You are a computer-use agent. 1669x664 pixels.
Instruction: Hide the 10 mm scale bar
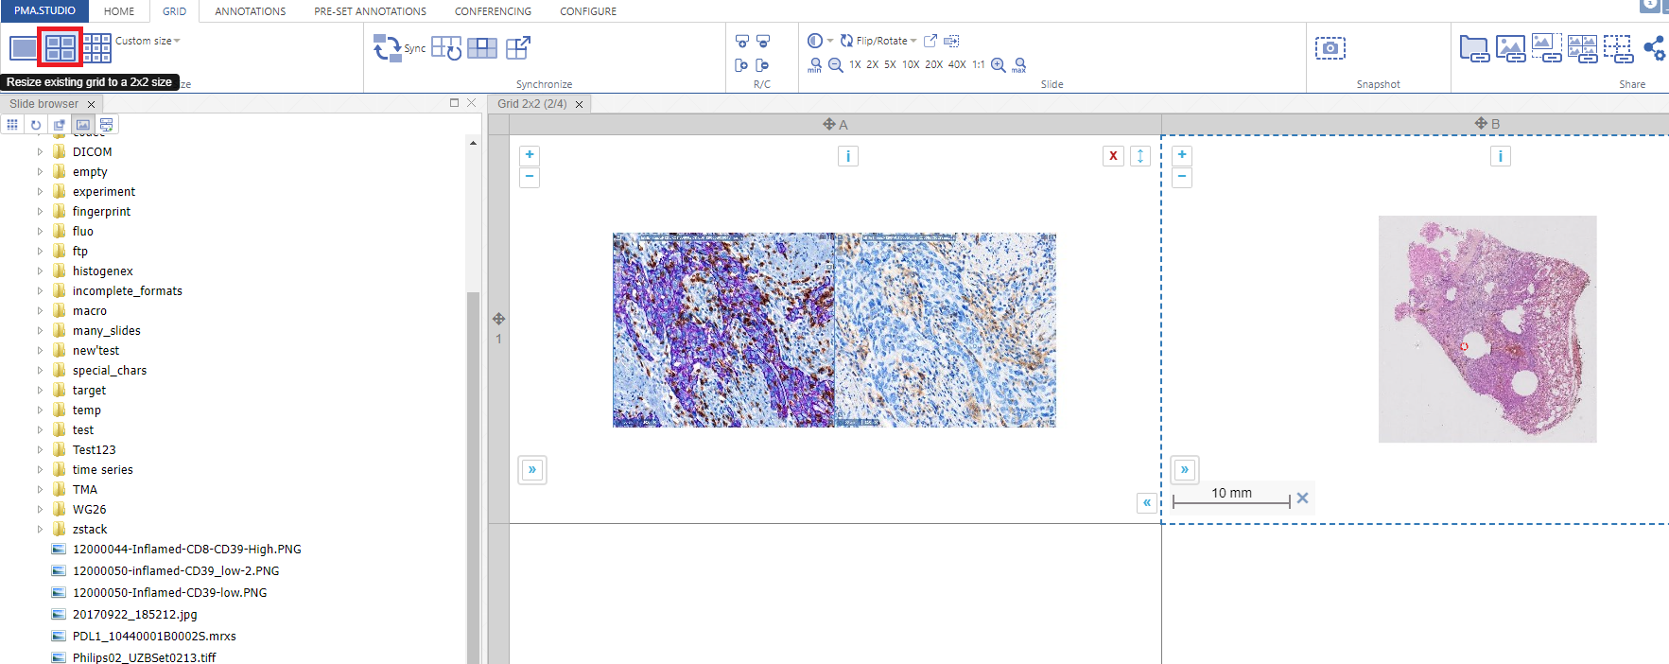(1302, 498)
